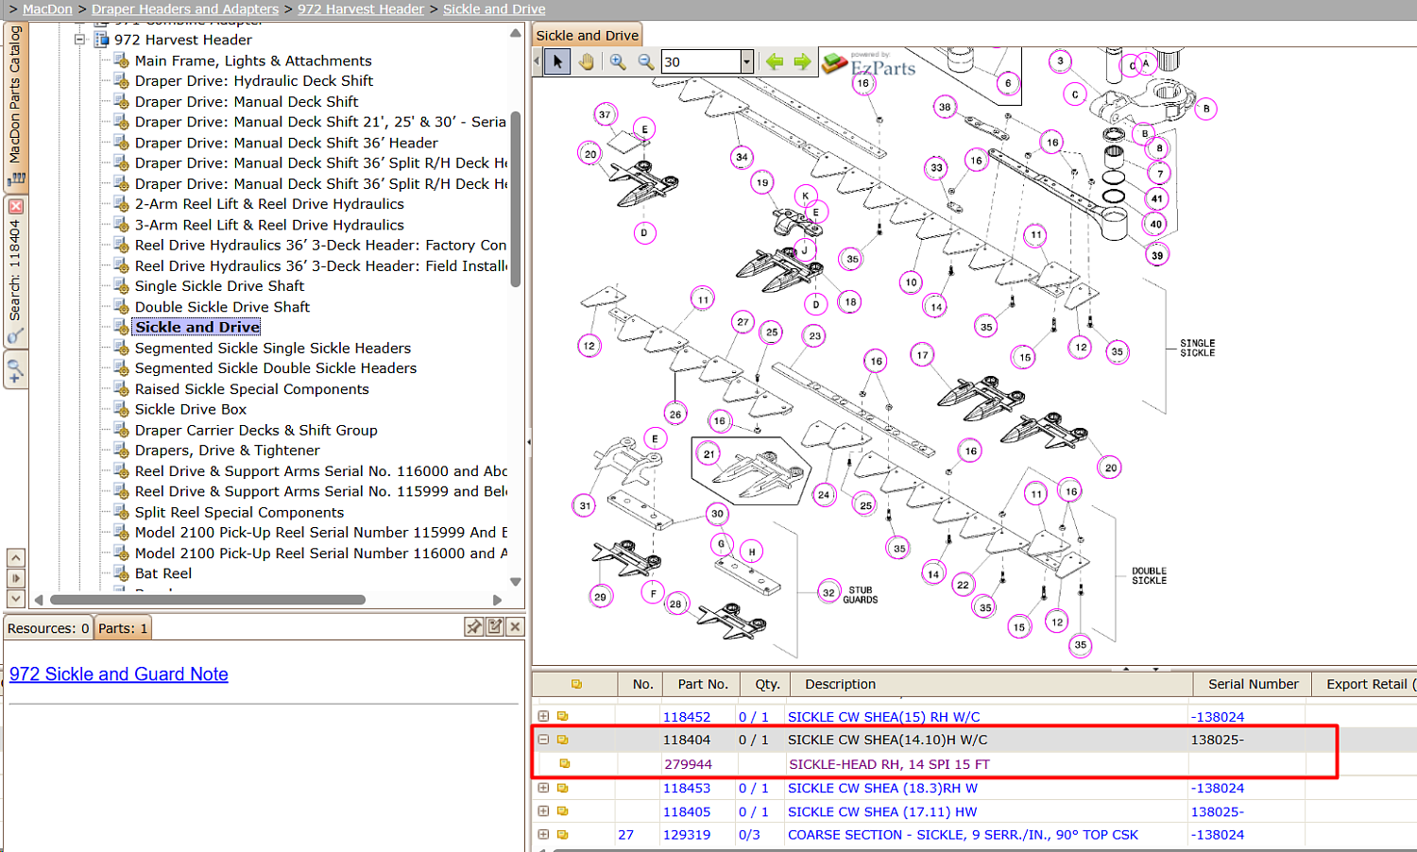Click the Double Sickle Drive Shaft page icon
This screenshot has height=852, width=1417.
(121, 307)
